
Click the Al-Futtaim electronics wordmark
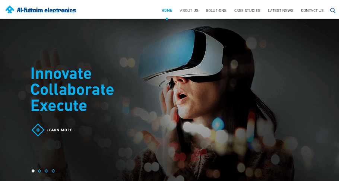coord(46,10)
